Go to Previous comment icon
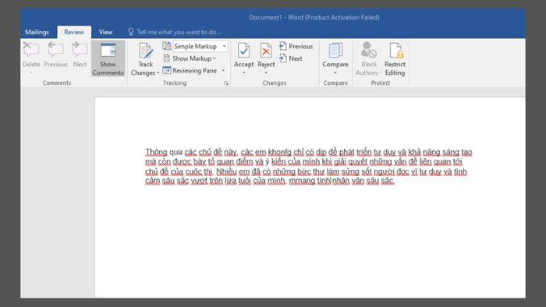 [x=55, y=50]
